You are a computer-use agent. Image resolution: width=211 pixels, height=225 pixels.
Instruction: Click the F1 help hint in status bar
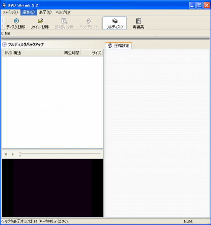point(36,221)
